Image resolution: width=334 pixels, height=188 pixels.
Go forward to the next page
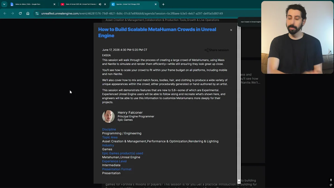point(13,13)
